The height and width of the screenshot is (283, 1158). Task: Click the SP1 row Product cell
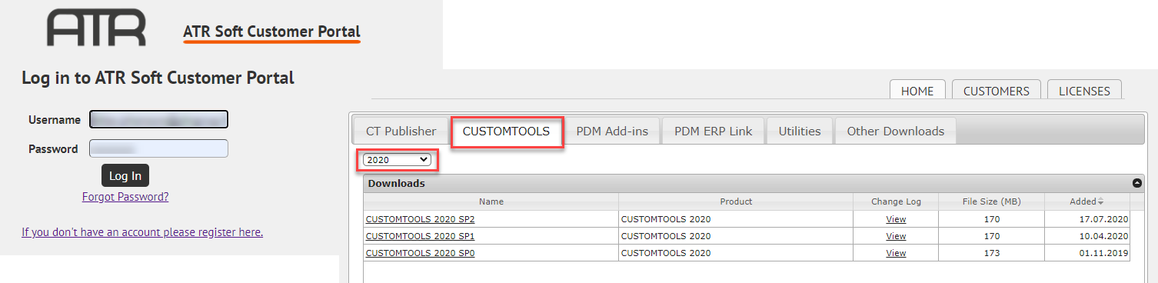tap(736, 236)
